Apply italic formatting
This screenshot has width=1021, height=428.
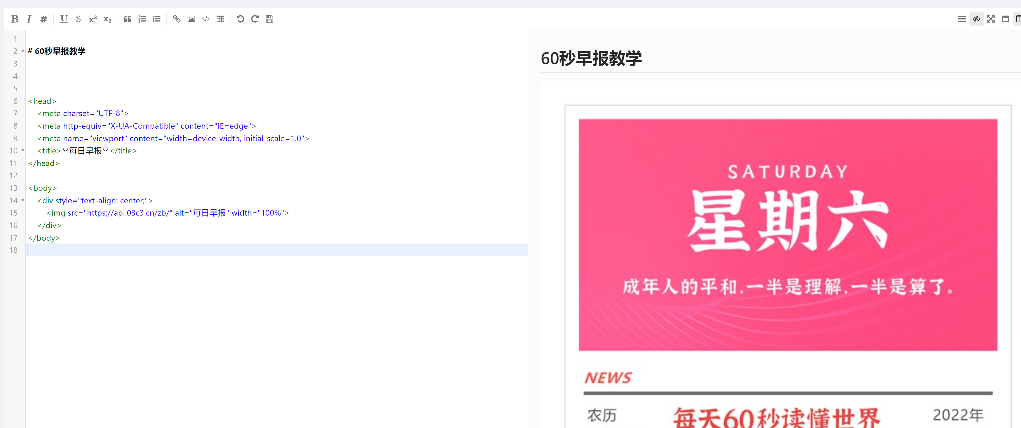(x=29, y=19)
